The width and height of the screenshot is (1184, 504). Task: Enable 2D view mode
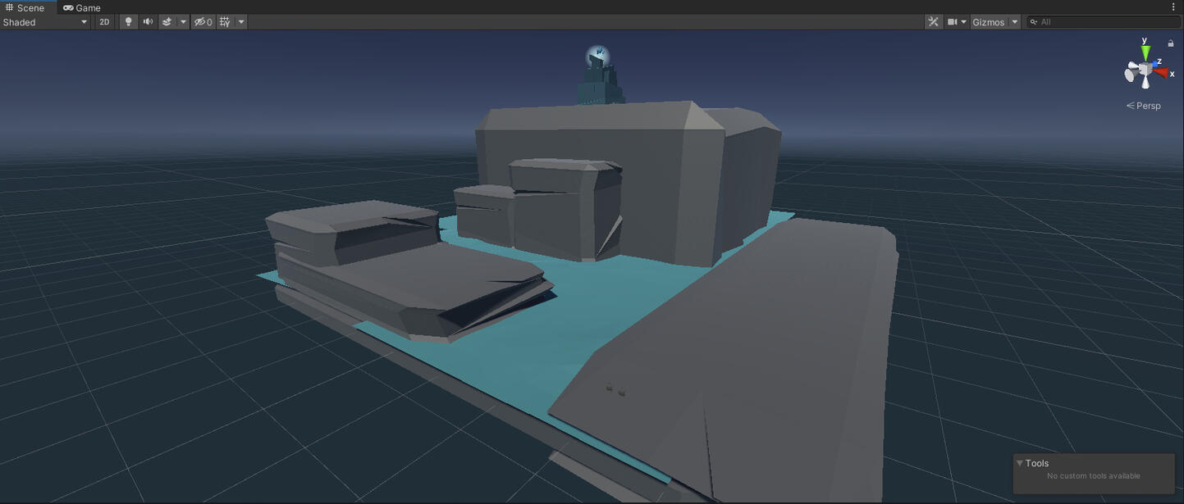pyautogui.click(x=104, y=21)
